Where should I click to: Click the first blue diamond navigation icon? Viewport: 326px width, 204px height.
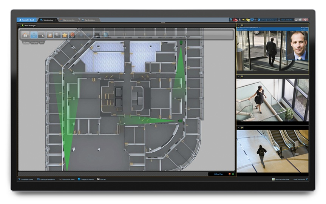coord(82,35)
